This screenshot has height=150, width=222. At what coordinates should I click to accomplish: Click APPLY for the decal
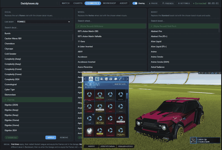pos(51,137)
